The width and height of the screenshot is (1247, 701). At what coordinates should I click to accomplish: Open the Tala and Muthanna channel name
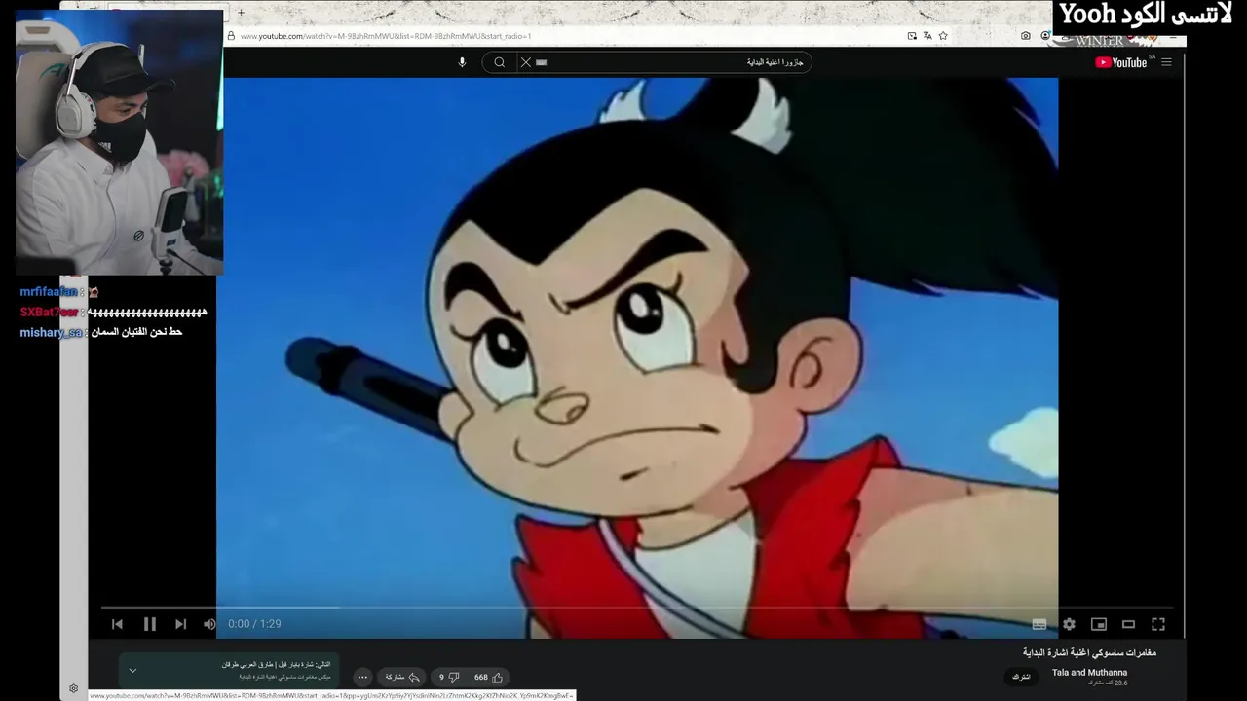[x=1089, y=673]
